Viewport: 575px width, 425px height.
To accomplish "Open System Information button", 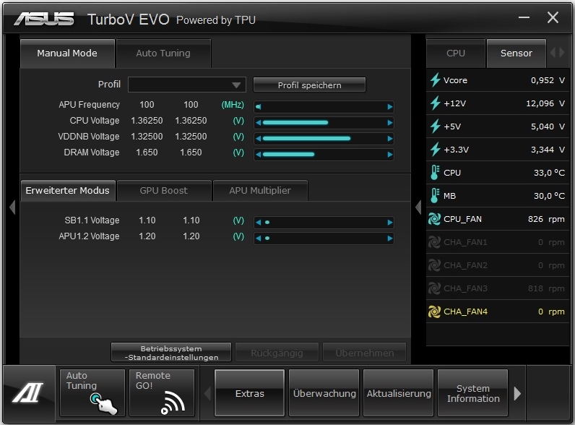I will 473,393.
